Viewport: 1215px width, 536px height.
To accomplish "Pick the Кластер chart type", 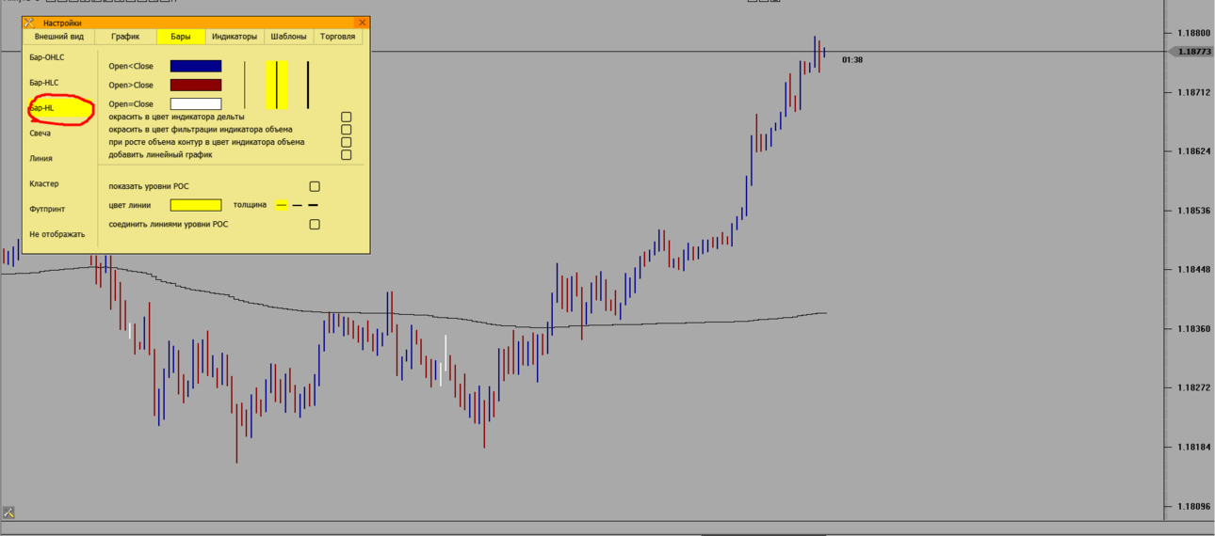I will [43, 184].
